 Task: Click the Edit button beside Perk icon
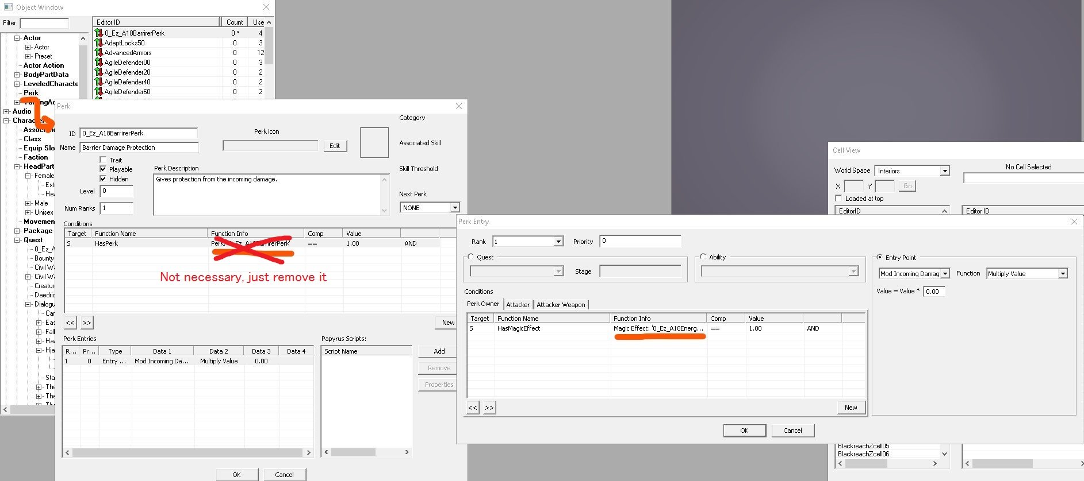click(x=335, y=146)
